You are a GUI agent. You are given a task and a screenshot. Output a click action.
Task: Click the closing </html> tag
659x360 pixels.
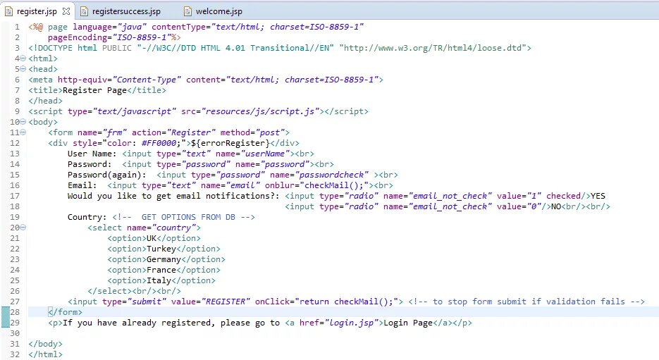[x=45, y=354]
